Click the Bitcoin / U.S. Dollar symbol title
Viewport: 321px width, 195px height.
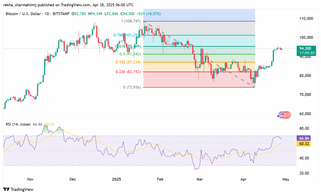(x=26, y=13)
